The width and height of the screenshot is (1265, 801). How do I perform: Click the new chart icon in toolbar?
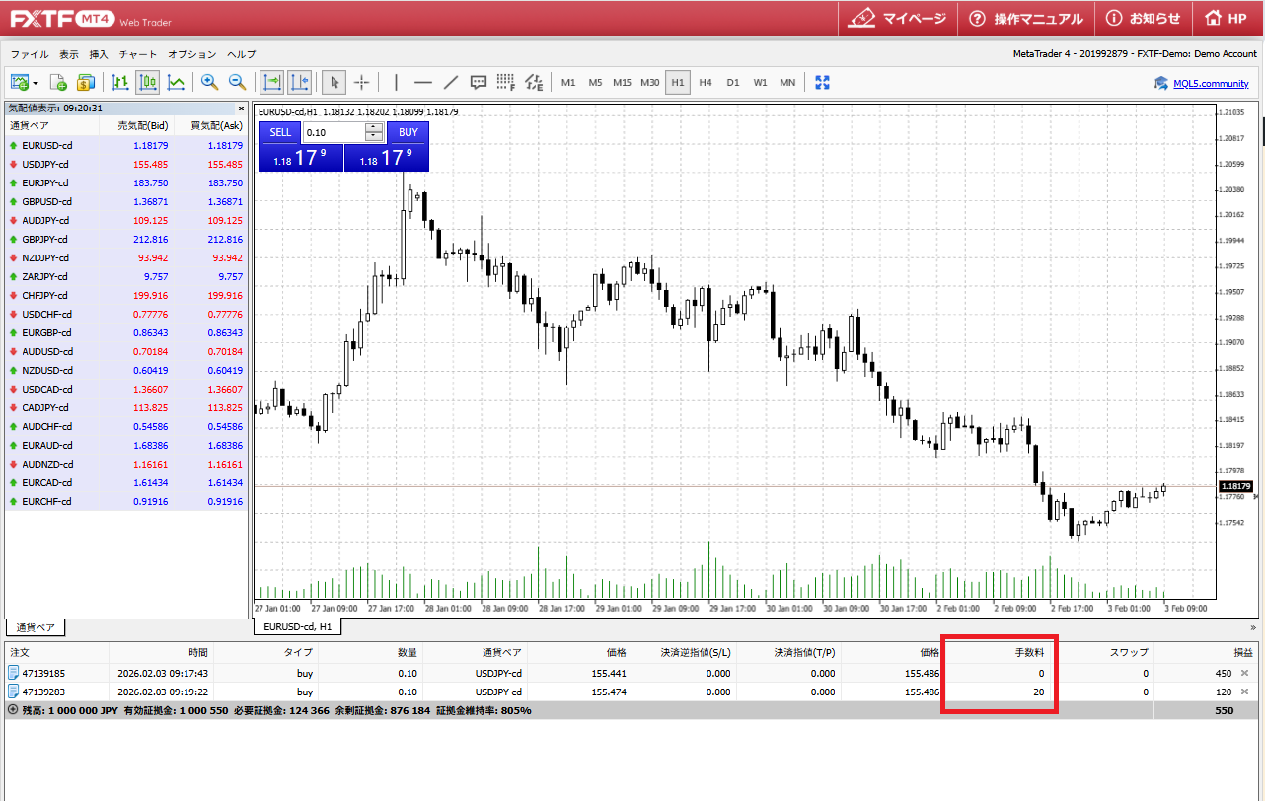(19, 83)
